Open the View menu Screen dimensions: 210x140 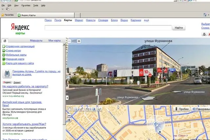tap(16, 6)
